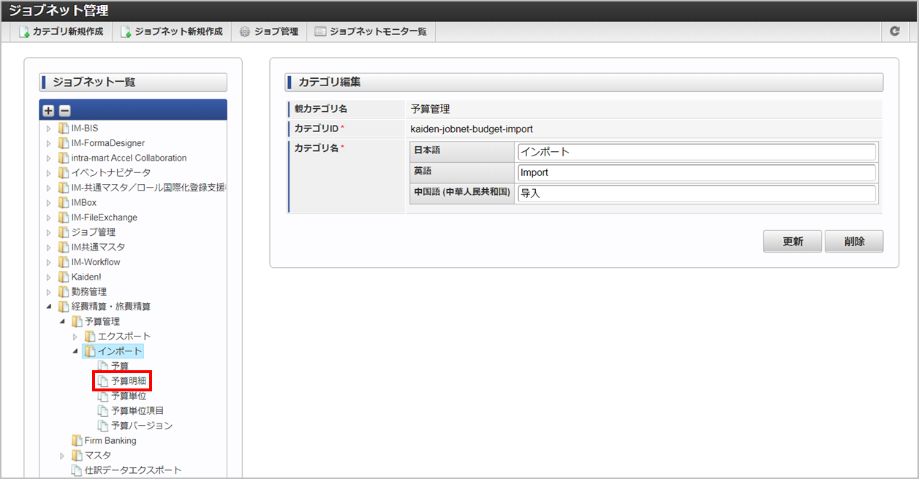Expand the エクスポート tree node
919x479 pixels.
tap(74, 336)
